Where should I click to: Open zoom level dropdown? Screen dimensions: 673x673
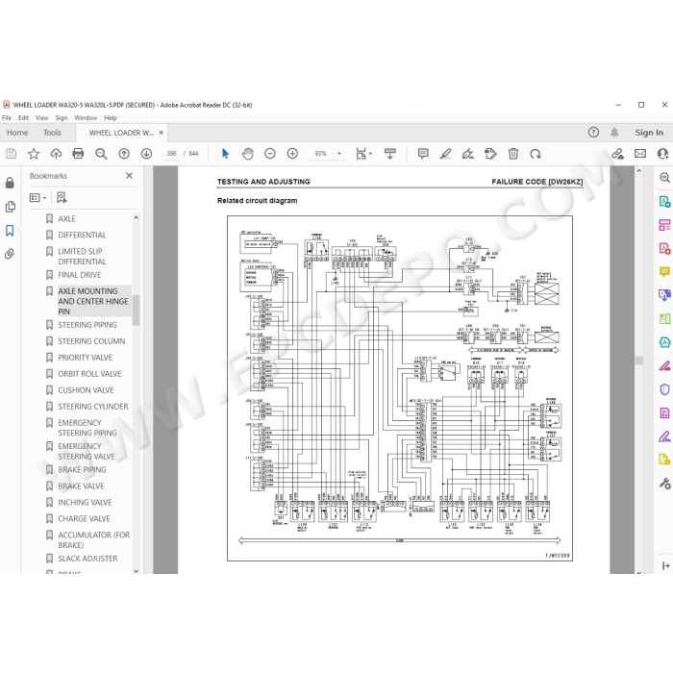(339, 153)
